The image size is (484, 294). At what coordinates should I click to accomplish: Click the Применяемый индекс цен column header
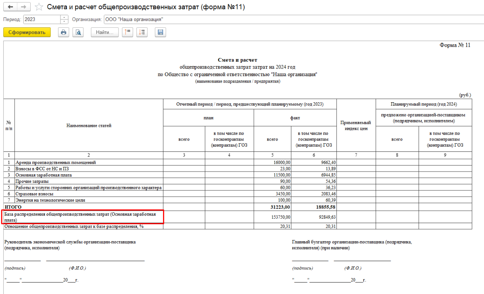tap(356, 125)
